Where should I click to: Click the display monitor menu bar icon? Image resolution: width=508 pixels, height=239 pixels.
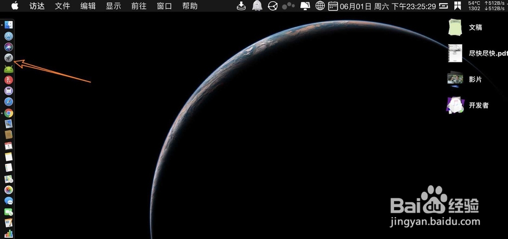coord(305,6)
